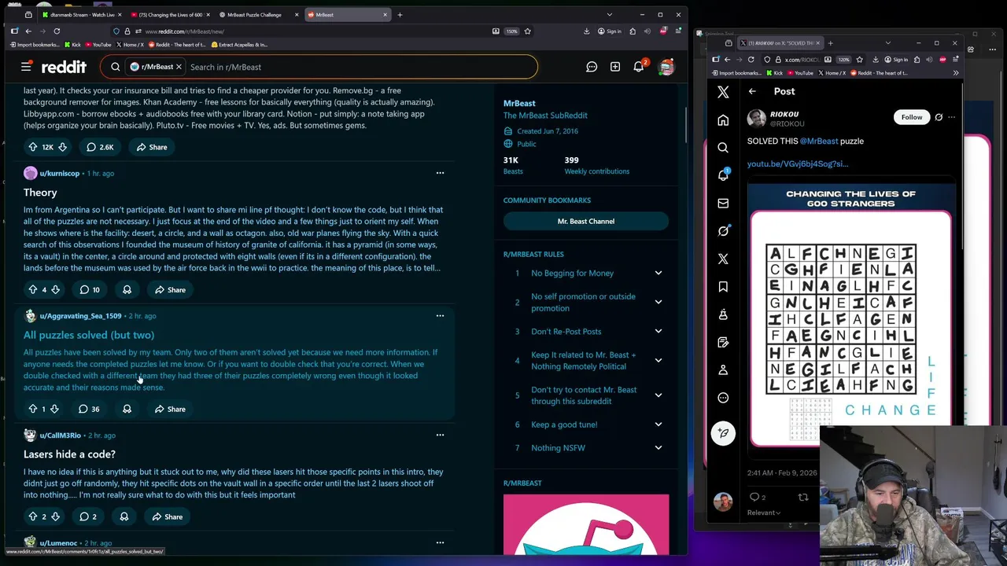Open X notifications bell in sidebar

723,175
